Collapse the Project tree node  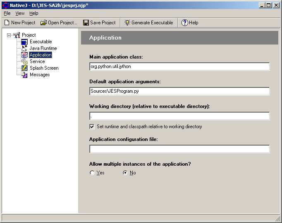(x=9, y=35)
